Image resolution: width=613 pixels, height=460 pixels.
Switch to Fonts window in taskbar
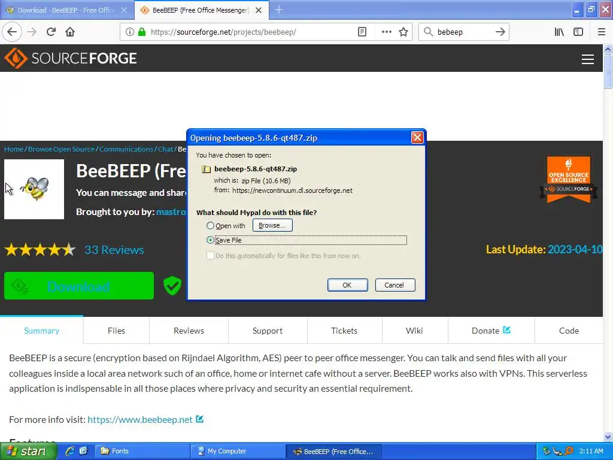143,451
